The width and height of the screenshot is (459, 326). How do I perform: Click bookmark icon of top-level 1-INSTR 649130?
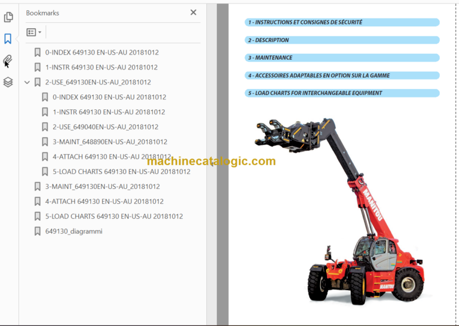point(38,68)
